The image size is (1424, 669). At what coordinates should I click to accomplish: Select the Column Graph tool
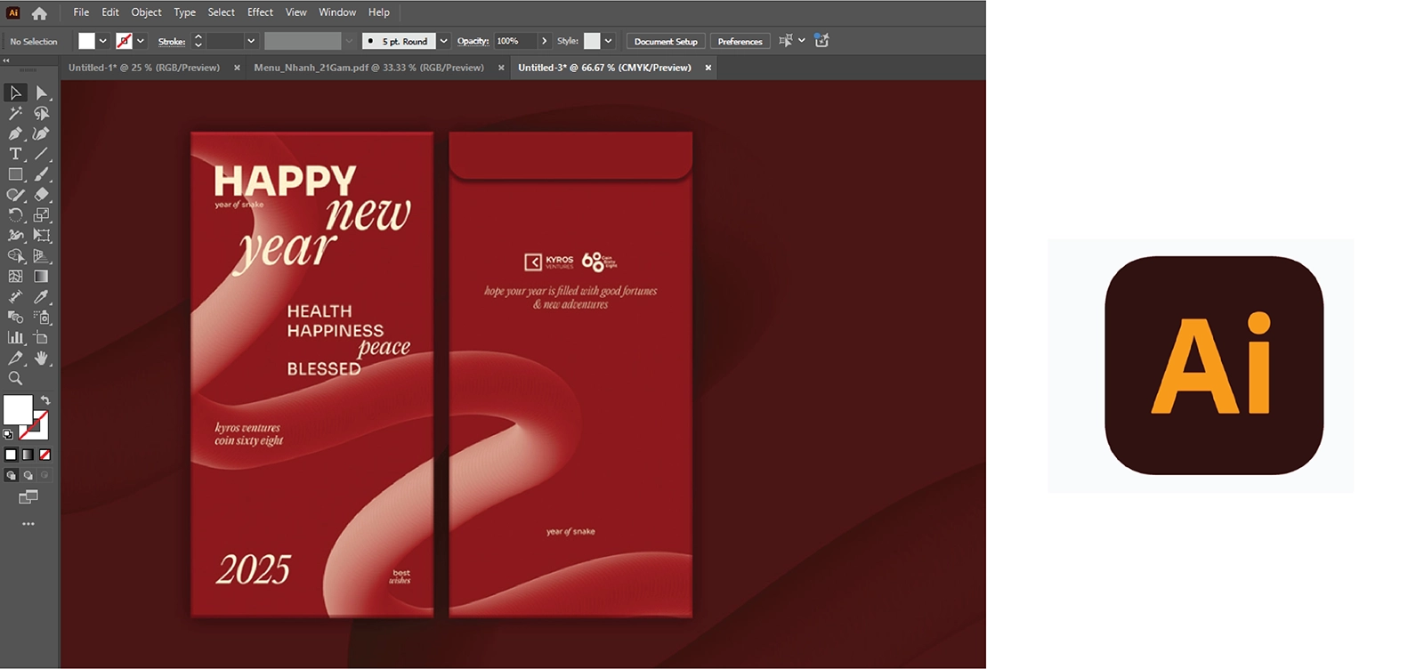click(15, 338)
